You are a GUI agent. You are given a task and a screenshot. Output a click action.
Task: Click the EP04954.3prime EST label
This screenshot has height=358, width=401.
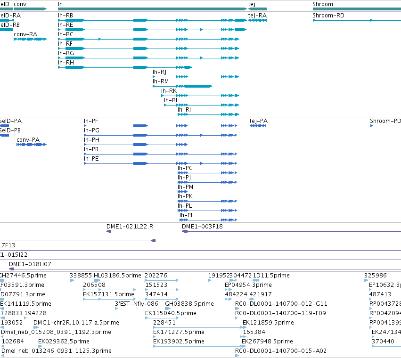coord(248,285)
